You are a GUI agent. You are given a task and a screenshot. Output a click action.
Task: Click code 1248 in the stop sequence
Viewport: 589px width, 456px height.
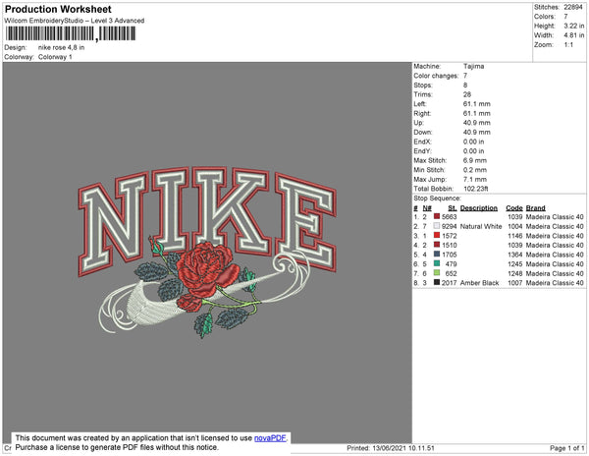click(515, 273)
